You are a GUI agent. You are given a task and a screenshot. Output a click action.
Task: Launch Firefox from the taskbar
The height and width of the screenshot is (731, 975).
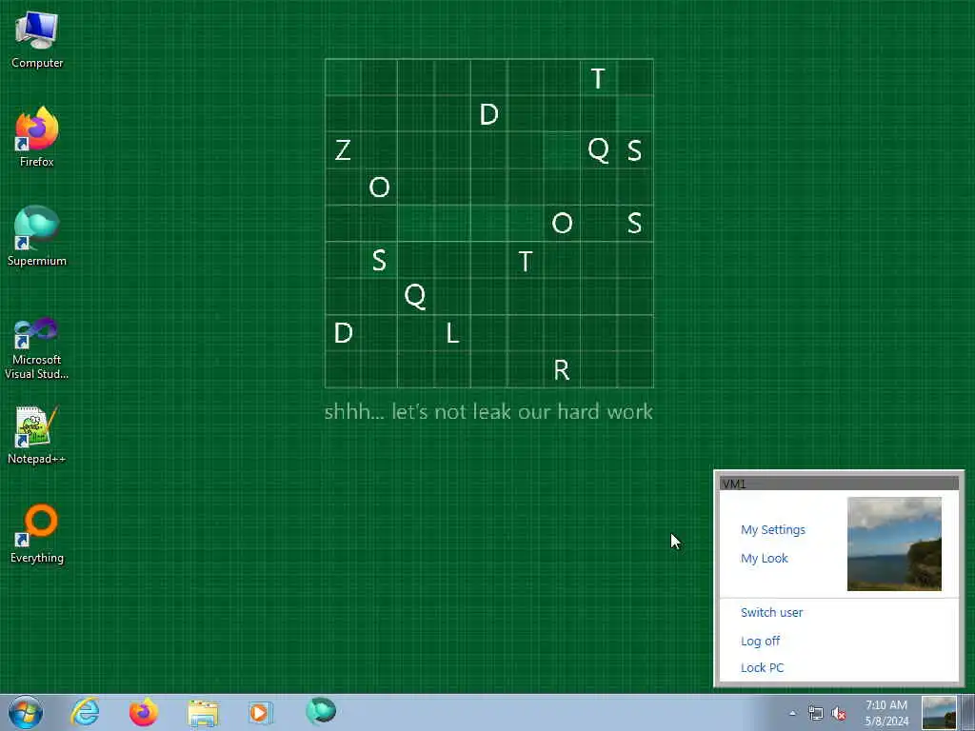coord(143,712)
